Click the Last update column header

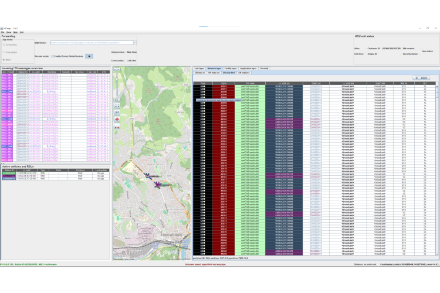(101, 170)
